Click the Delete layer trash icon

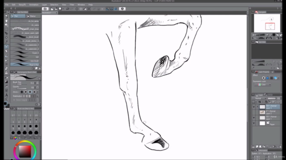coord(281,147)
